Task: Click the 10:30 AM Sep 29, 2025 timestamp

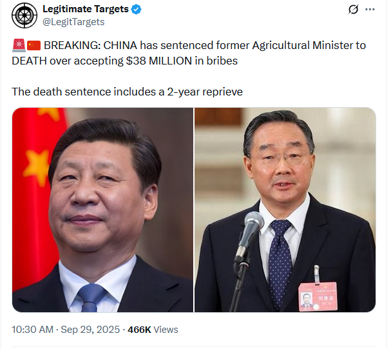Action: [x=66, y=330]
